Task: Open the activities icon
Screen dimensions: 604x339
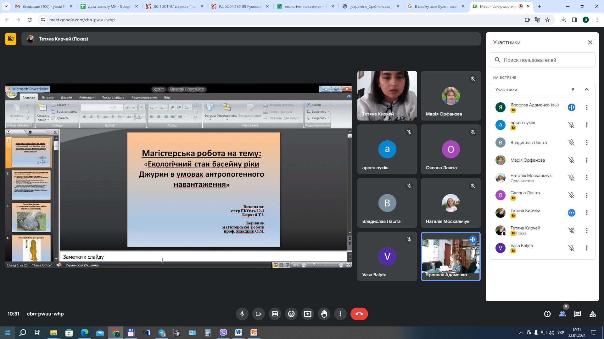Action: point(593,314)
